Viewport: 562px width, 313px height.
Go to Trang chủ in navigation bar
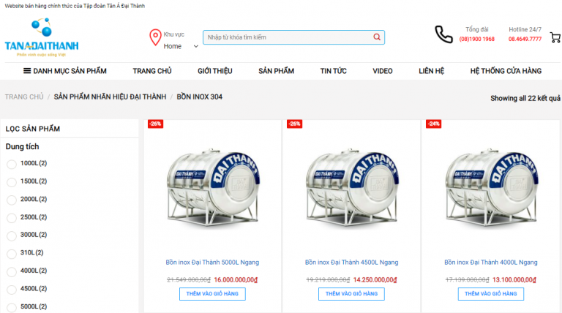click(x=152, y=71)
